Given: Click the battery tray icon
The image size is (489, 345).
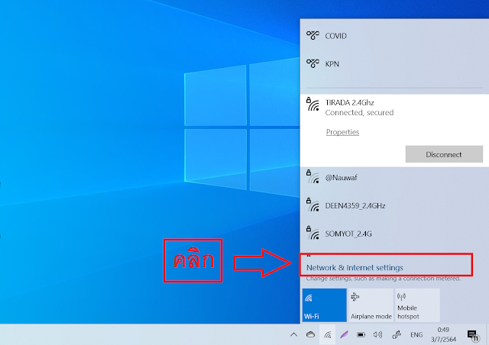Looking at the screenshot, I should (x=361, y=335).
